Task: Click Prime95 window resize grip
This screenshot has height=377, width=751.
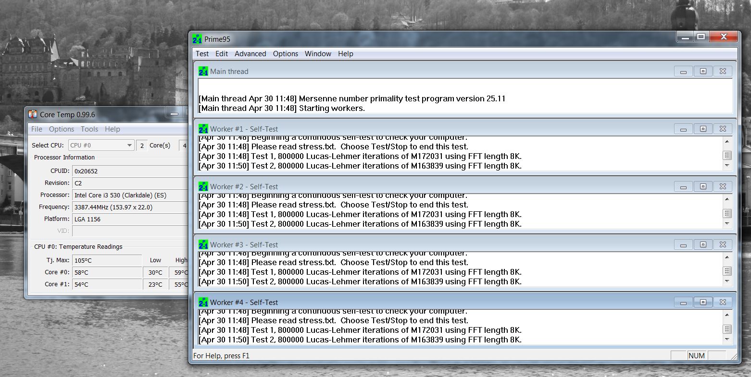Action: click(x=733, y=356)
